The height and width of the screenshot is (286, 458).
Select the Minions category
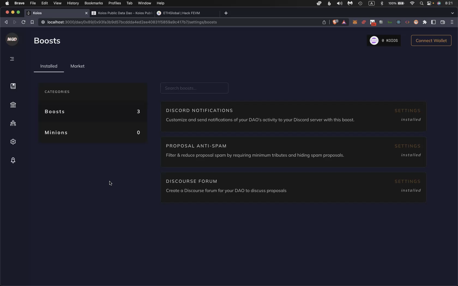pyautogui.click(x=92, y=132)
